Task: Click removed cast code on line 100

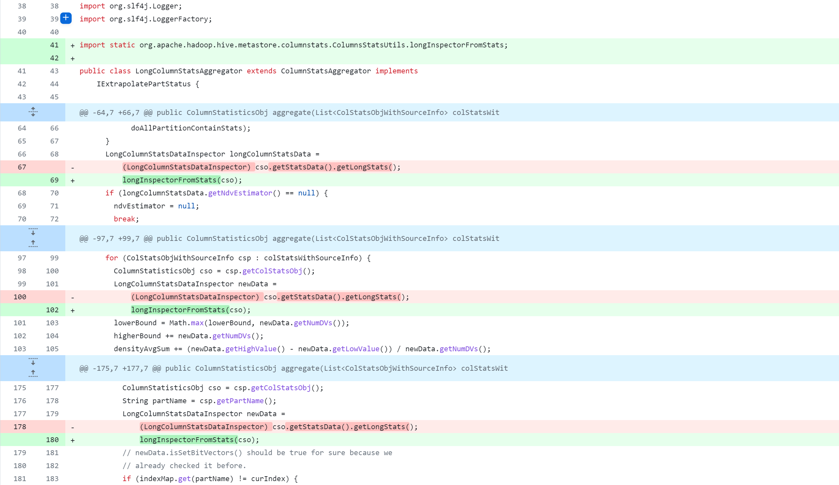Action: [270, 297]
